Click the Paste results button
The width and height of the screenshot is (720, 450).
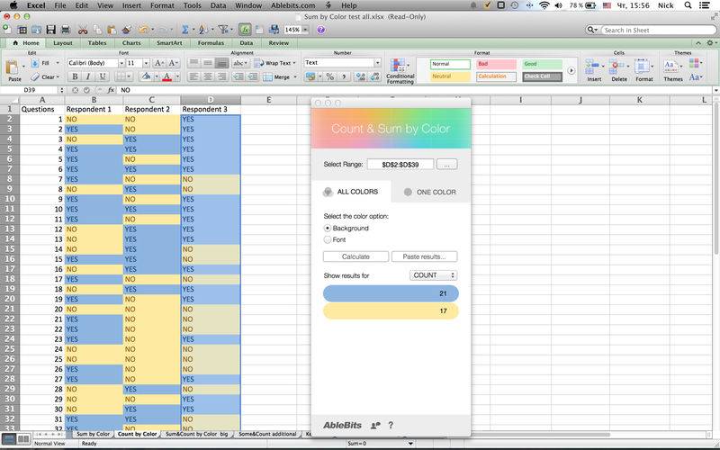424,256
